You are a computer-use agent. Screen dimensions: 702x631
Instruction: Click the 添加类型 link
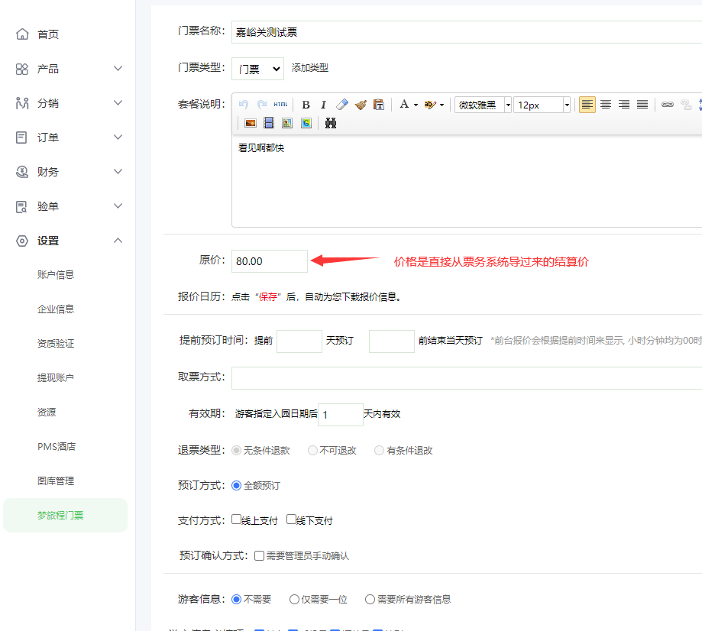310,68
